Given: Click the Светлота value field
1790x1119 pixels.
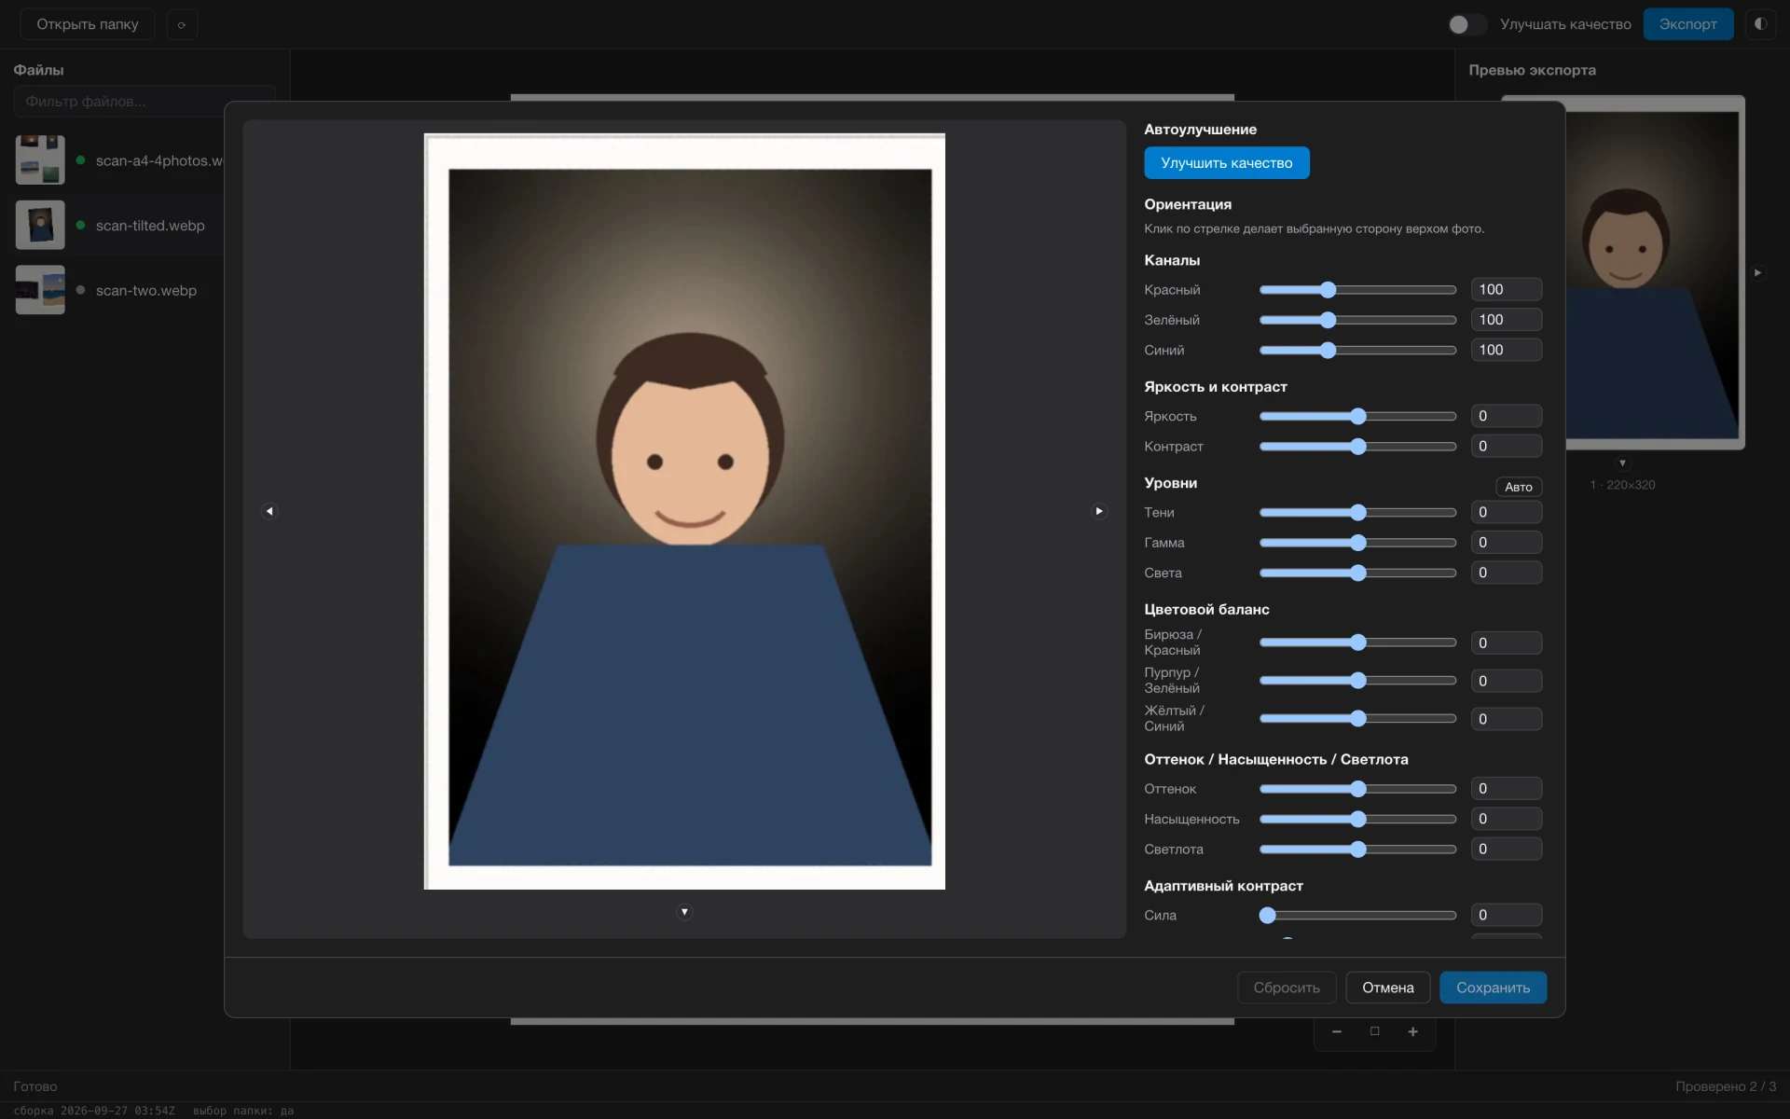Looking at the screenshot, I should click(x=1506, y=850).
